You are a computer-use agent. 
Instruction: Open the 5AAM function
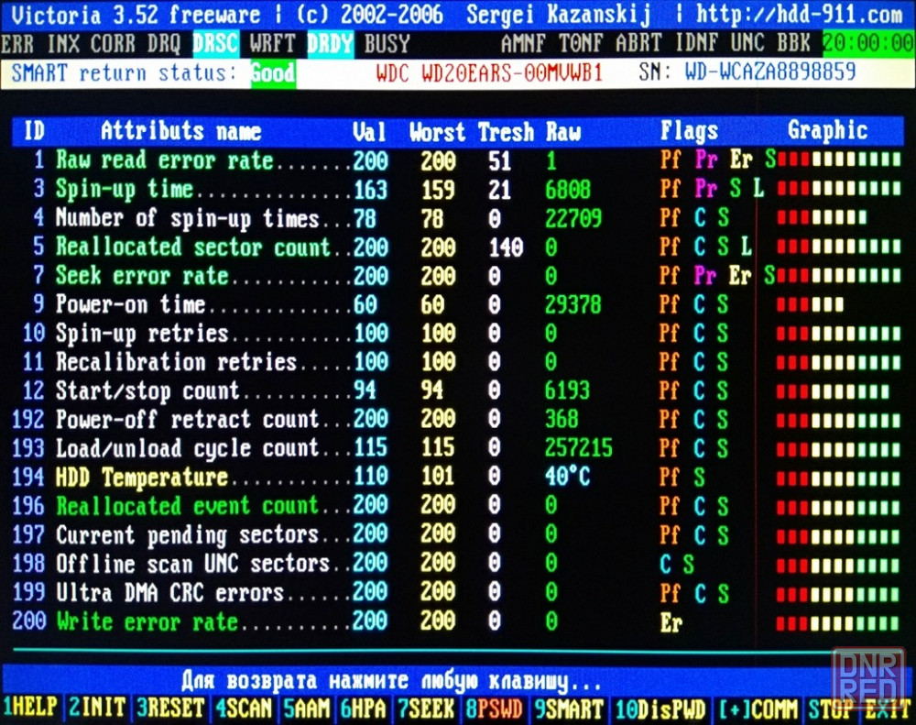point(307,709)
